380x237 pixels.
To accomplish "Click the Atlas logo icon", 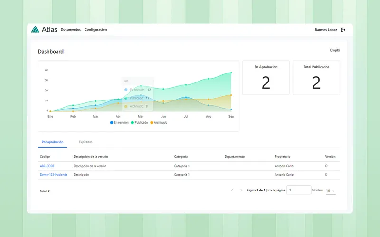I will [x=35, y=29].
